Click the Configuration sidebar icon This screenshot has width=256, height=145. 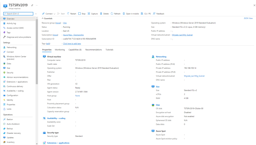coord(4,95)
